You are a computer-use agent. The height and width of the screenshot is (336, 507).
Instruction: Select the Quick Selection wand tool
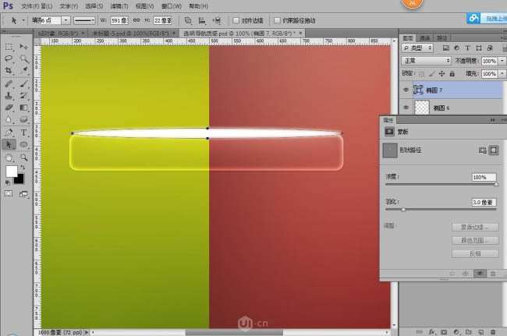point(23,58)
